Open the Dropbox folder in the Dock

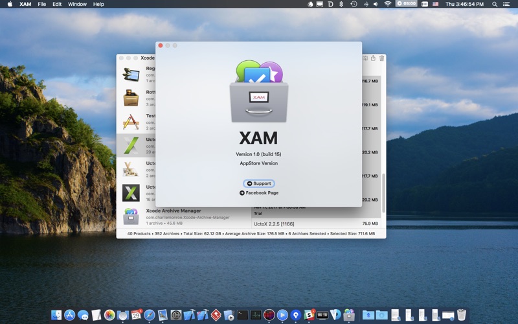coord(368,315)
